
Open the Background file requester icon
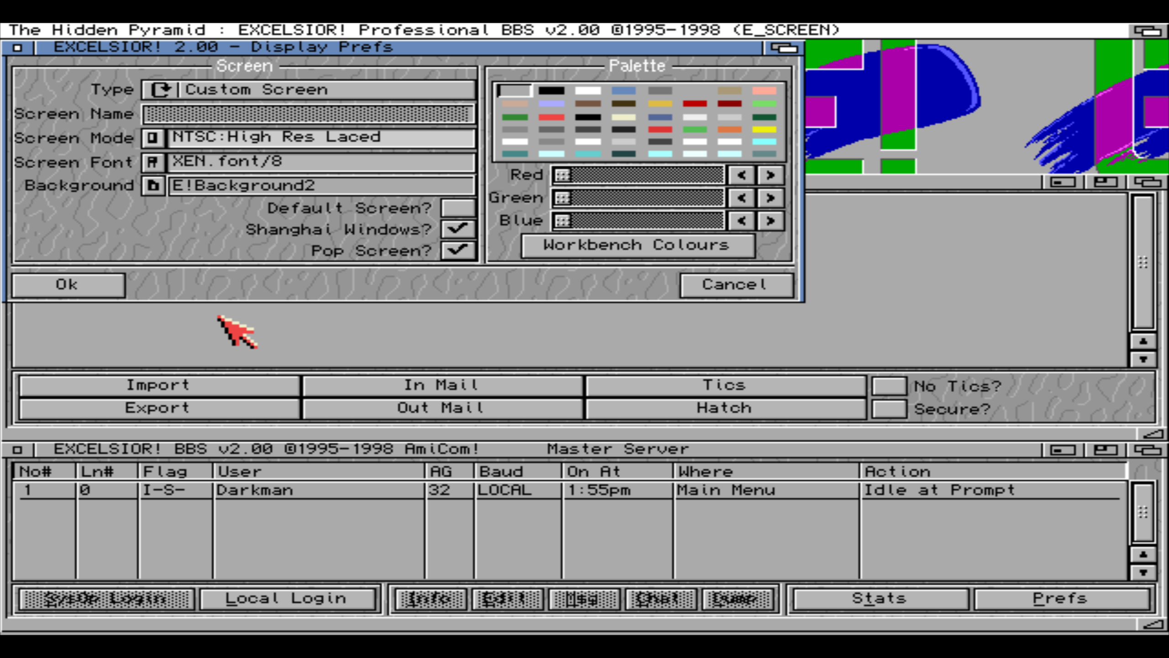pos(153,186)
